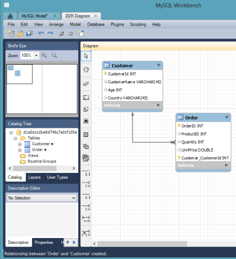The image size is (236, 259).
Task: Save the model with toolbar icon
Action: (x=29, y=34)
